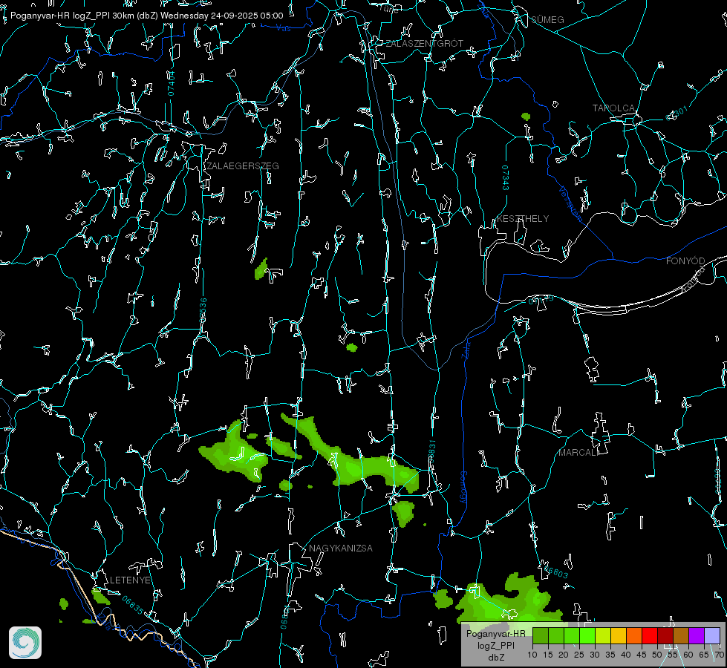Select the 55–60 dBZ brown swatch

point(681,635)
